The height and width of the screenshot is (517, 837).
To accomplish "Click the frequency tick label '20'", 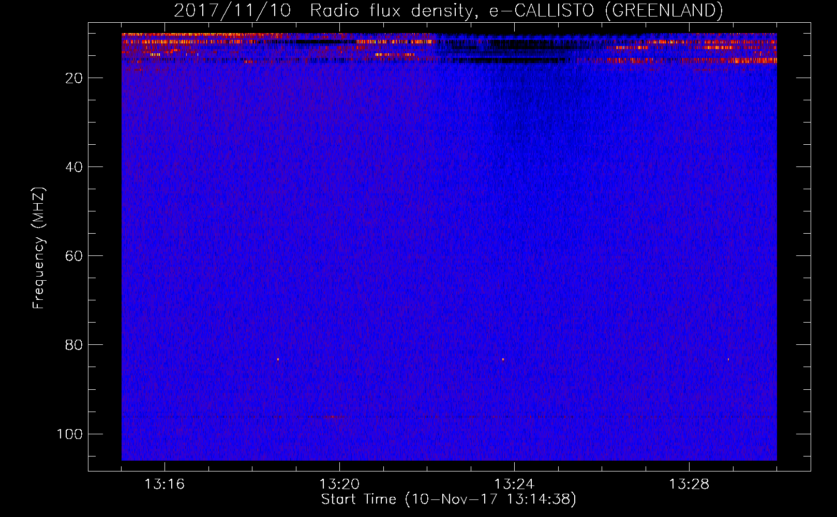I will coord(74,78).
